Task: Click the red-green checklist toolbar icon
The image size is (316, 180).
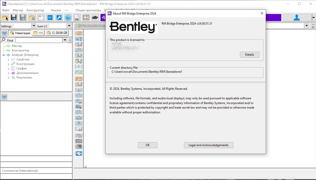Action: [x=86, y=18]
